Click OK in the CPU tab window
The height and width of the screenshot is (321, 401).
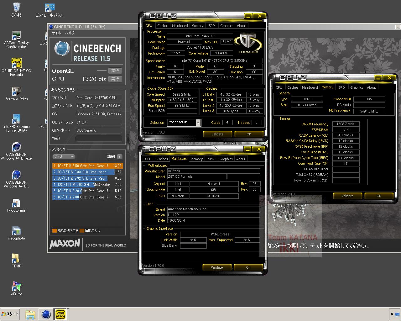pos(249,134)
